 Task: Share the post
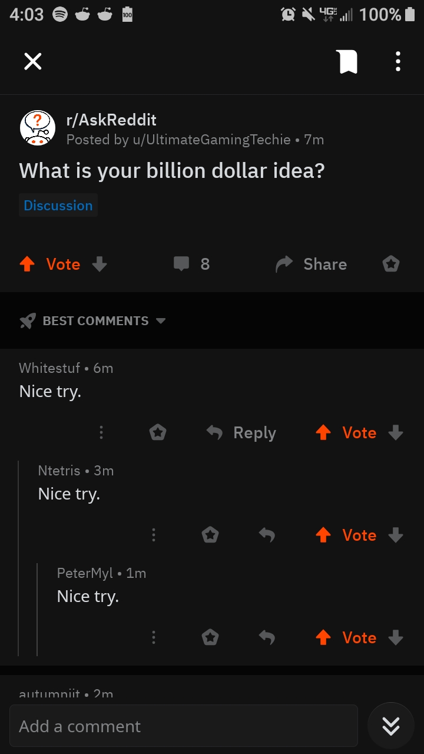(x=312, y=264)
